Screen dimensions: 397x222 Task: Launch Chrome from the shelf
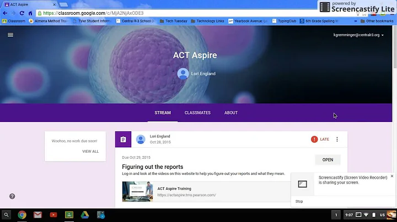point(22,215)
